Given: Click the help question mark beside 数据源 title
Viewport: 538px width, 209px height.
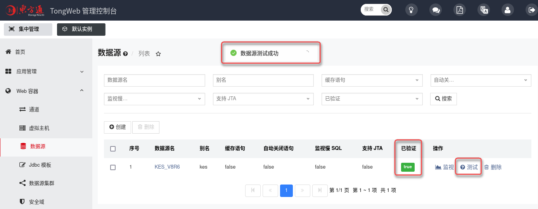Looking at the screenshot, I should [x=125, y=54].
